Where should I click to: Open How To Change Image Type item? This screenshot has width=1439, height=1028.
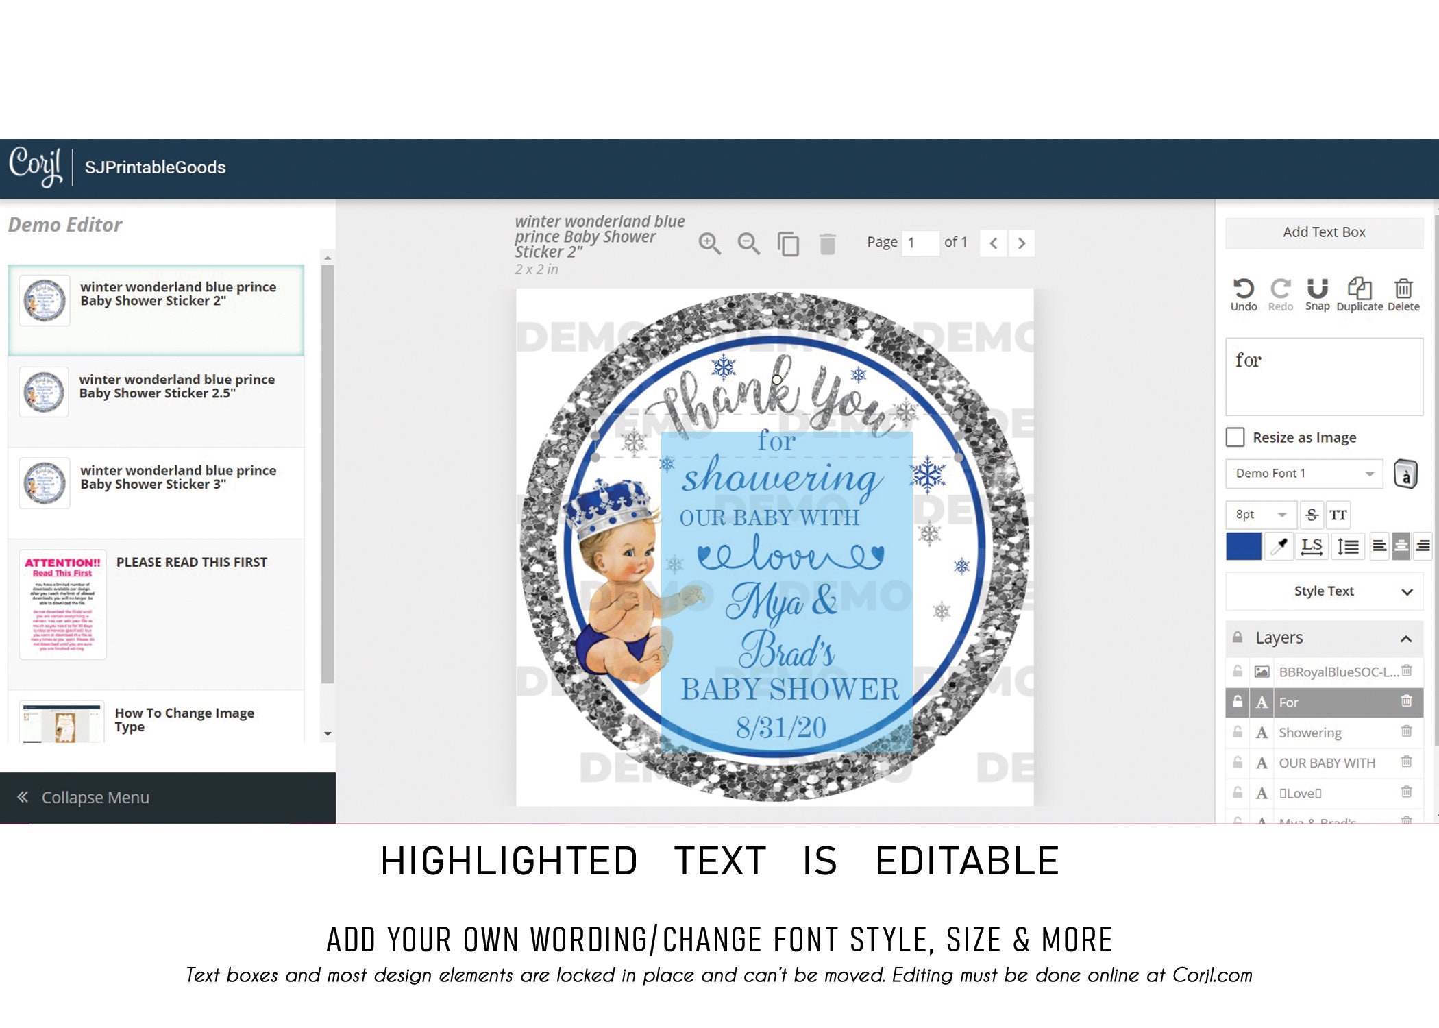[156, 717]
